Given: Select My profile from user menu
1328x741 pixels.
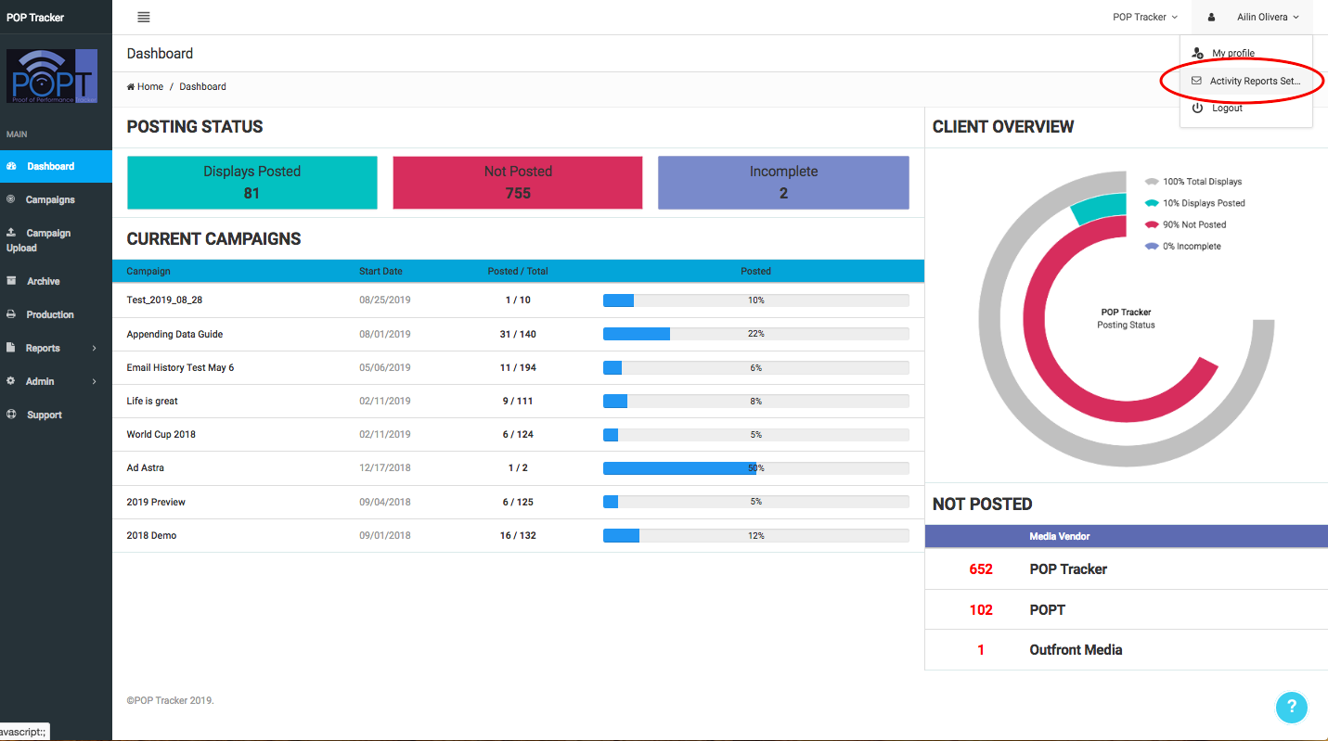Looking at the screenshot, I should 1246,54.
